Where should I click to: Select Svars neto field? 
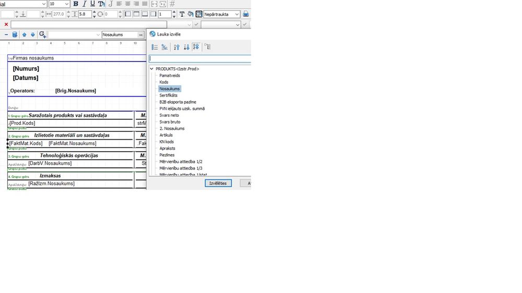click(x=169, y=115)
